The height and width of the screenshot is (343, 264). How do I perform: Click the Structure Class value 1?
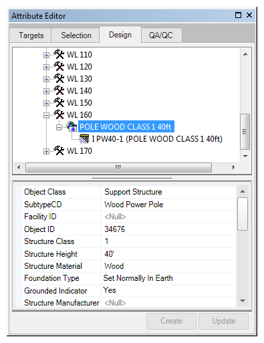tap(168, 241)
